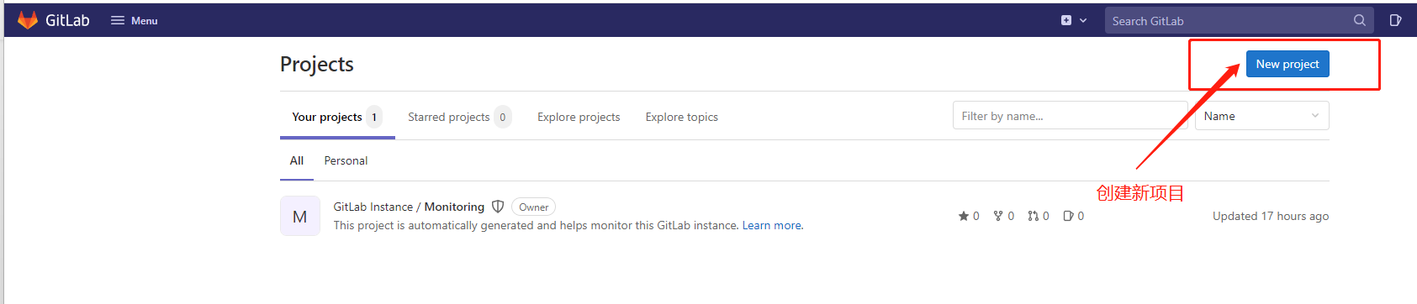
Task: Expand the create-new dropdown chevron
Action: click(1083, 20)
